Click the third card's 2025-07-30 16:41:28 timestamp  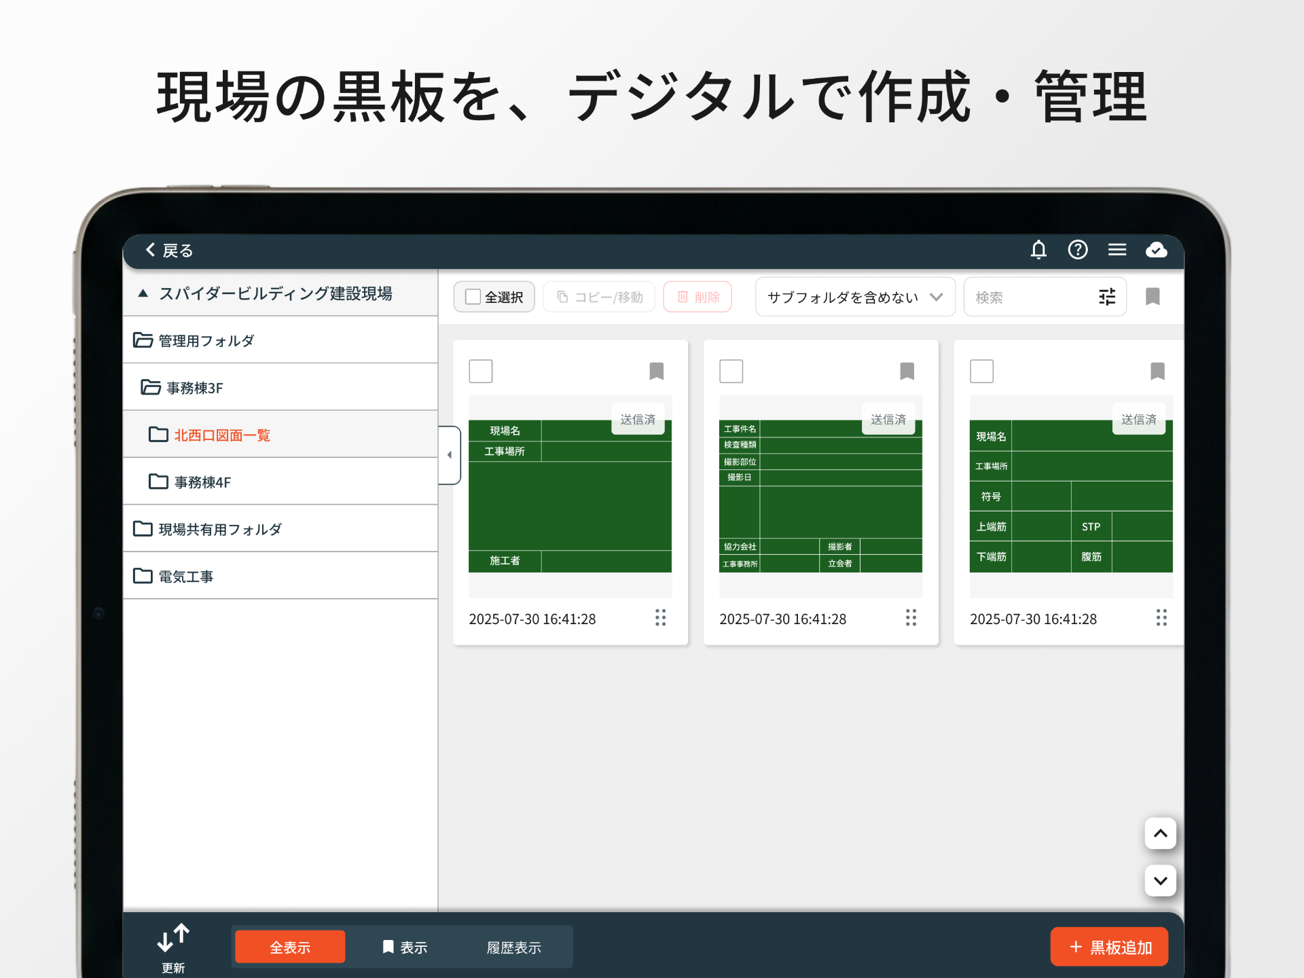click(1033, 619)
